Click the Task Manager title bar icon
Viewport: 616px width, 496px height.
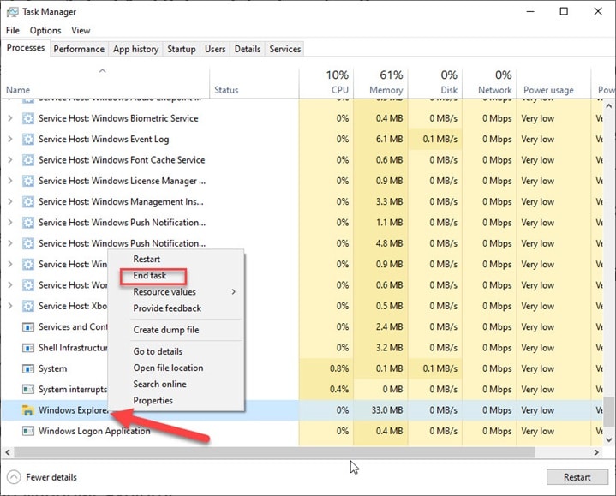(x=12, y=12)
